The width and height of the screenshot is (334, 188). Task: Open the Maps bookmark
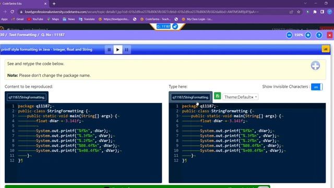[x=53, y=19]
